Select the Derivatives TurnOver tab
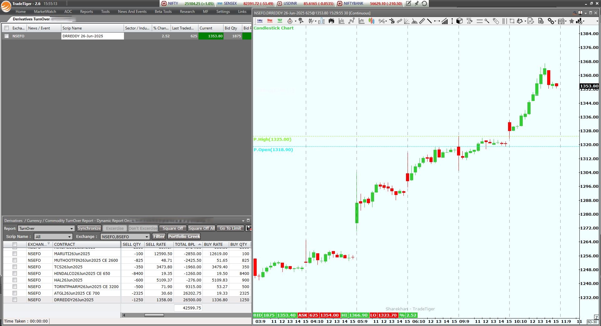This screenshot has height=326, width=601. click(x=31, y=19)
